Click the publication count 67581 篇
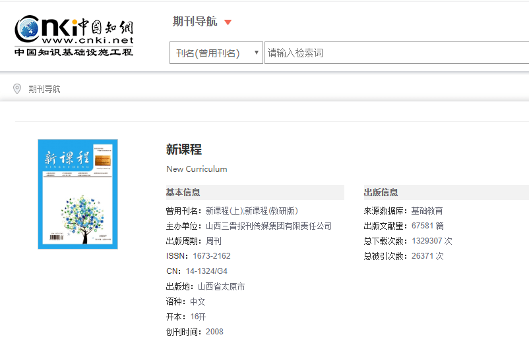529x339 pixels. click(x=427, y=226)
